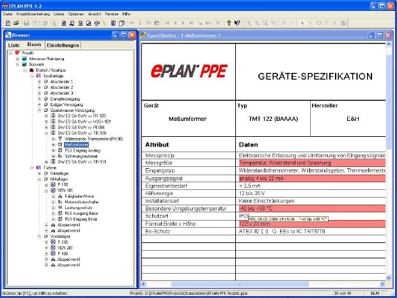Collapse the Gaswerk tree node
The width and height of the screenshot is (397, 298).
click(x=17, y=65)
